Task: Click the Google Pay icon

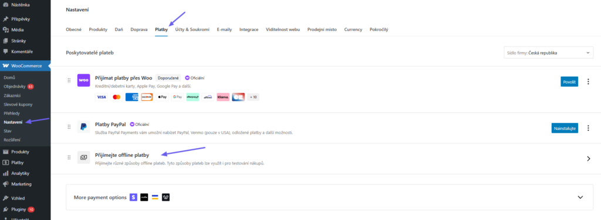Action: (x=177, y=97)
